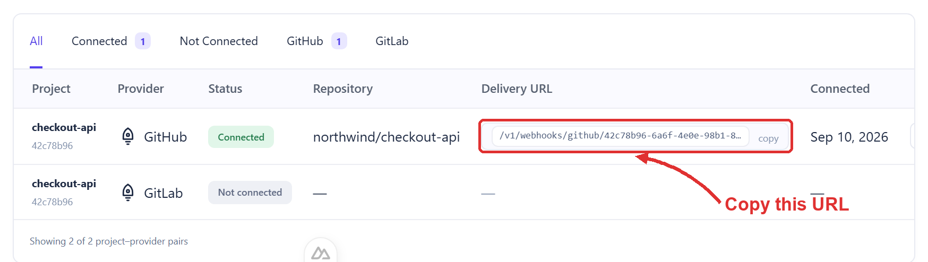
Task: Click the Sep 10, 2026 connected date
Action: click(849, 137)
